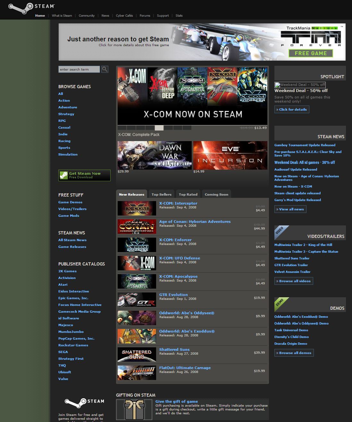Open the Home nav item
This screenshot has height=422, width=352.
40,15
